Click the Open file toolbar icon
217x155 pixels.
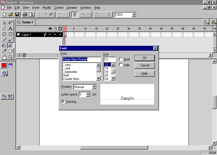tap(11, 15)
